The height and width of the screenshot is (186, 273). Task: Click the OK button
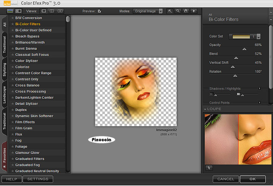point(253,179)
